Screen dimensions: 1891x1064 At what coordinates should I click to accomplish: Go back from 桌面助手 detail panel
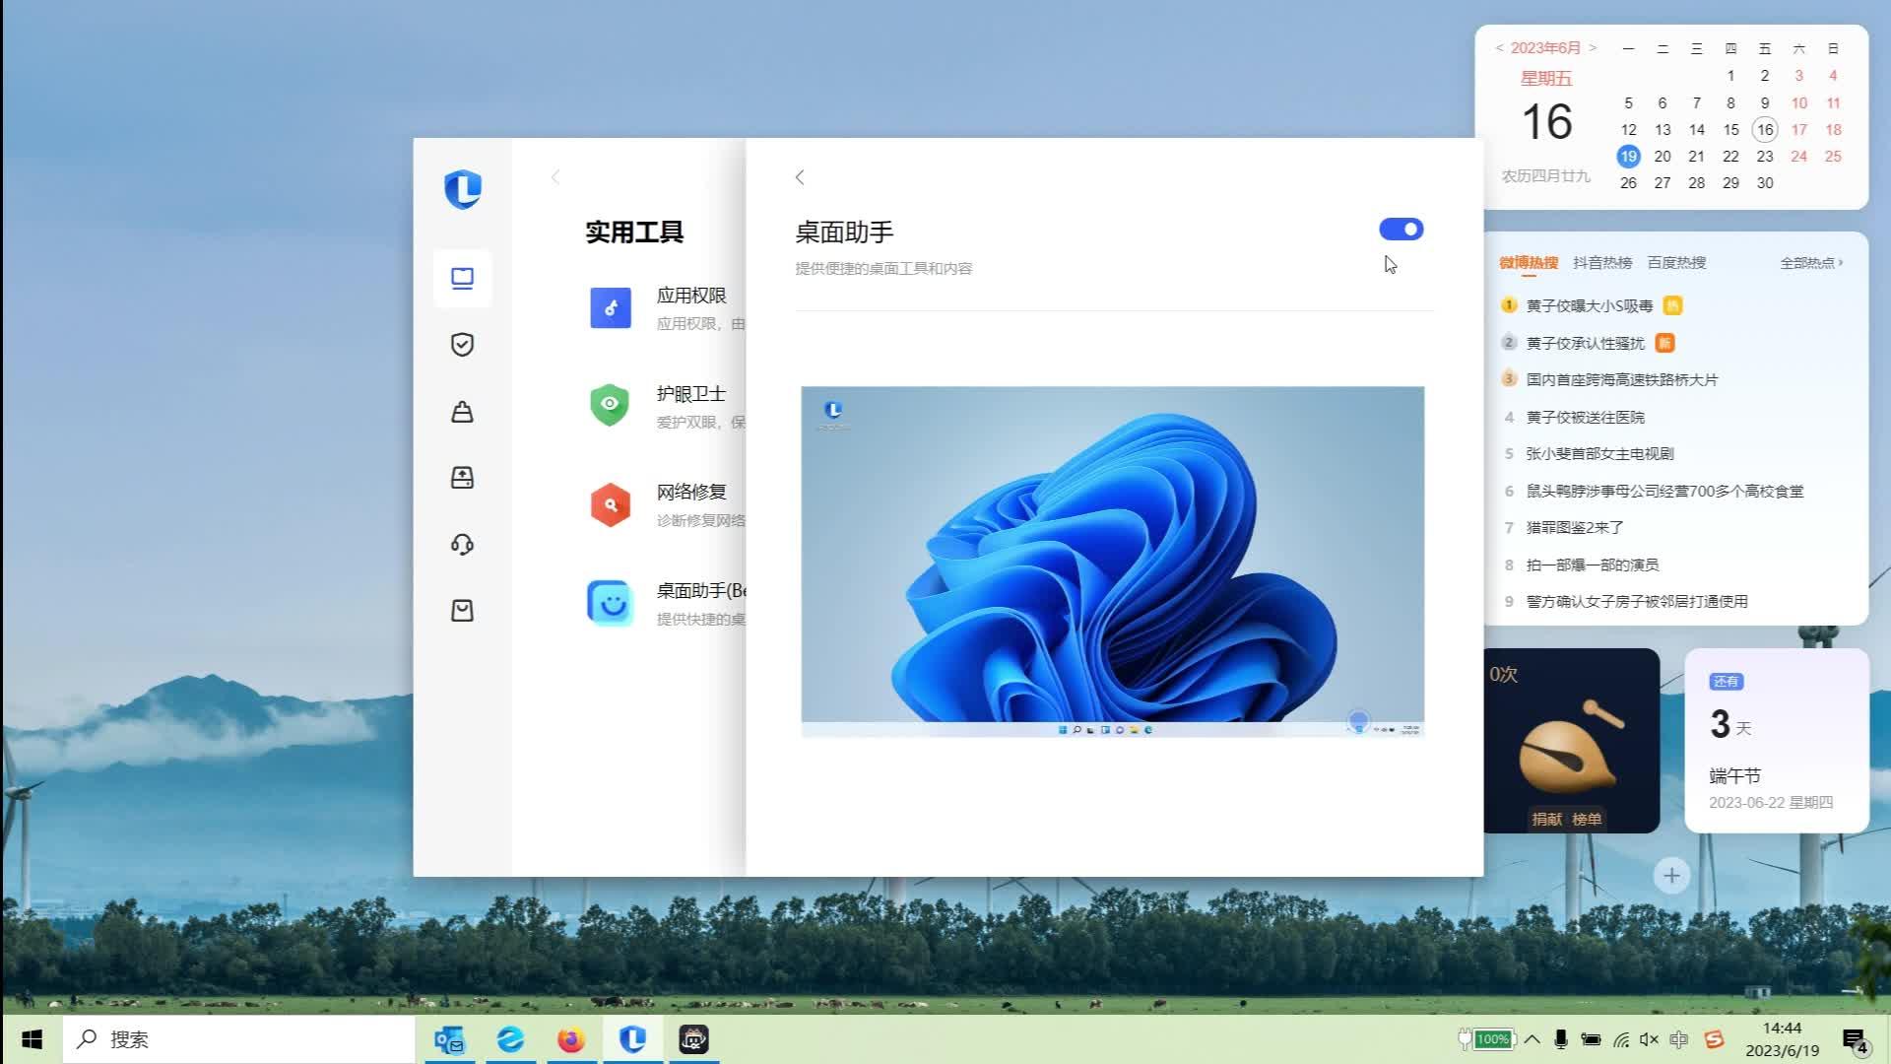coord(800,177)
